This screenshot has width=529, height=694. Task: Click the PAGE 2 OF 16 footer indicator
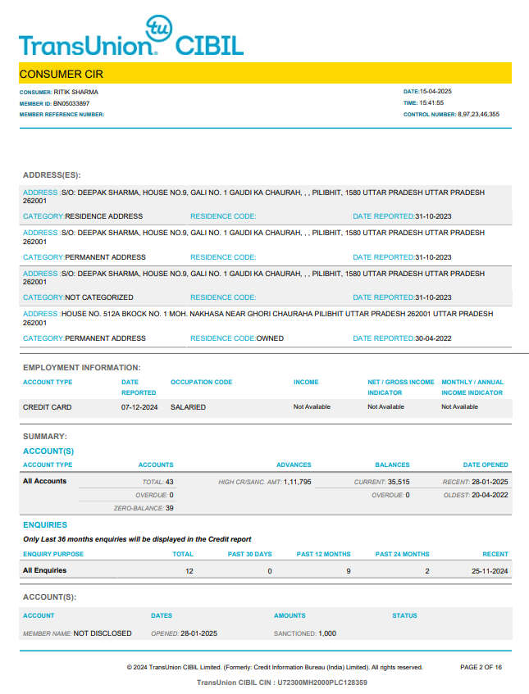[x=481, y=667]
